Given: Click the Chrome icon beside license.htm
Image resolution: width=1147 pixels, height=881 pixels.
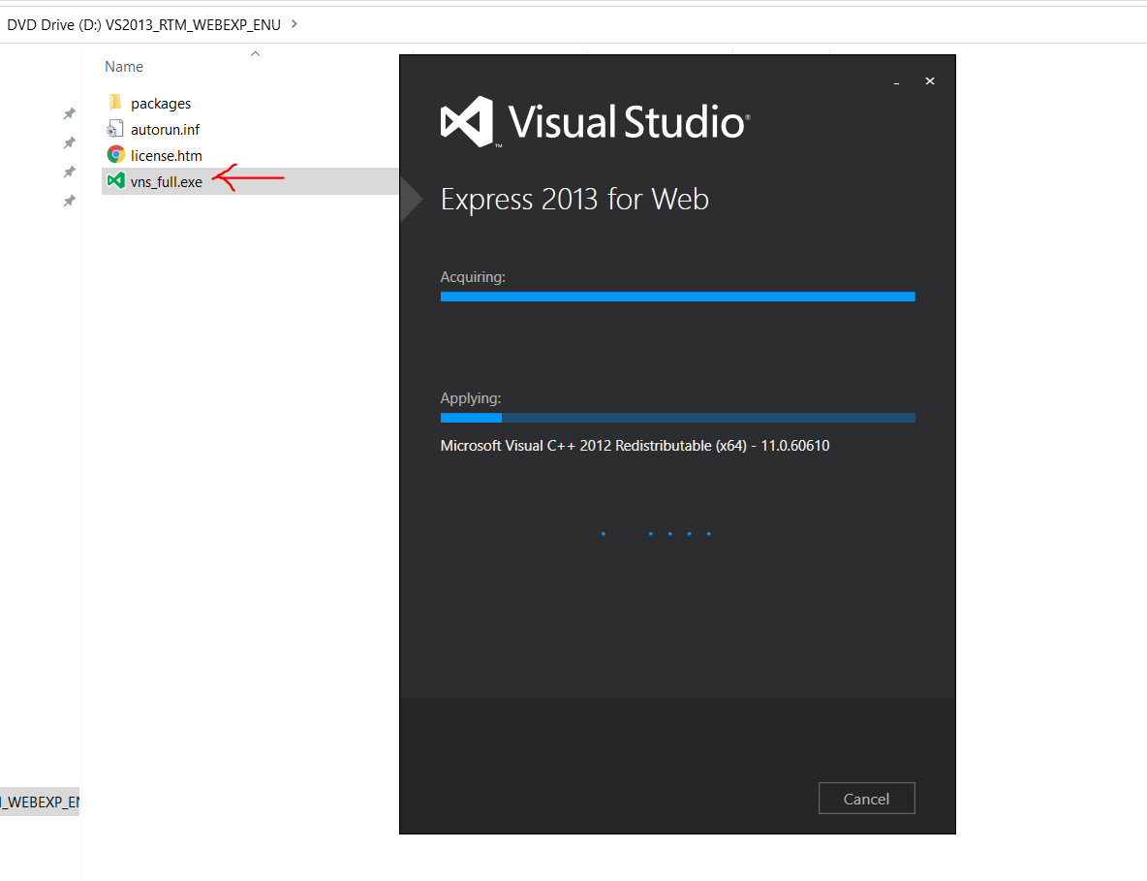Looking at the screenshot, I should 115,154.
